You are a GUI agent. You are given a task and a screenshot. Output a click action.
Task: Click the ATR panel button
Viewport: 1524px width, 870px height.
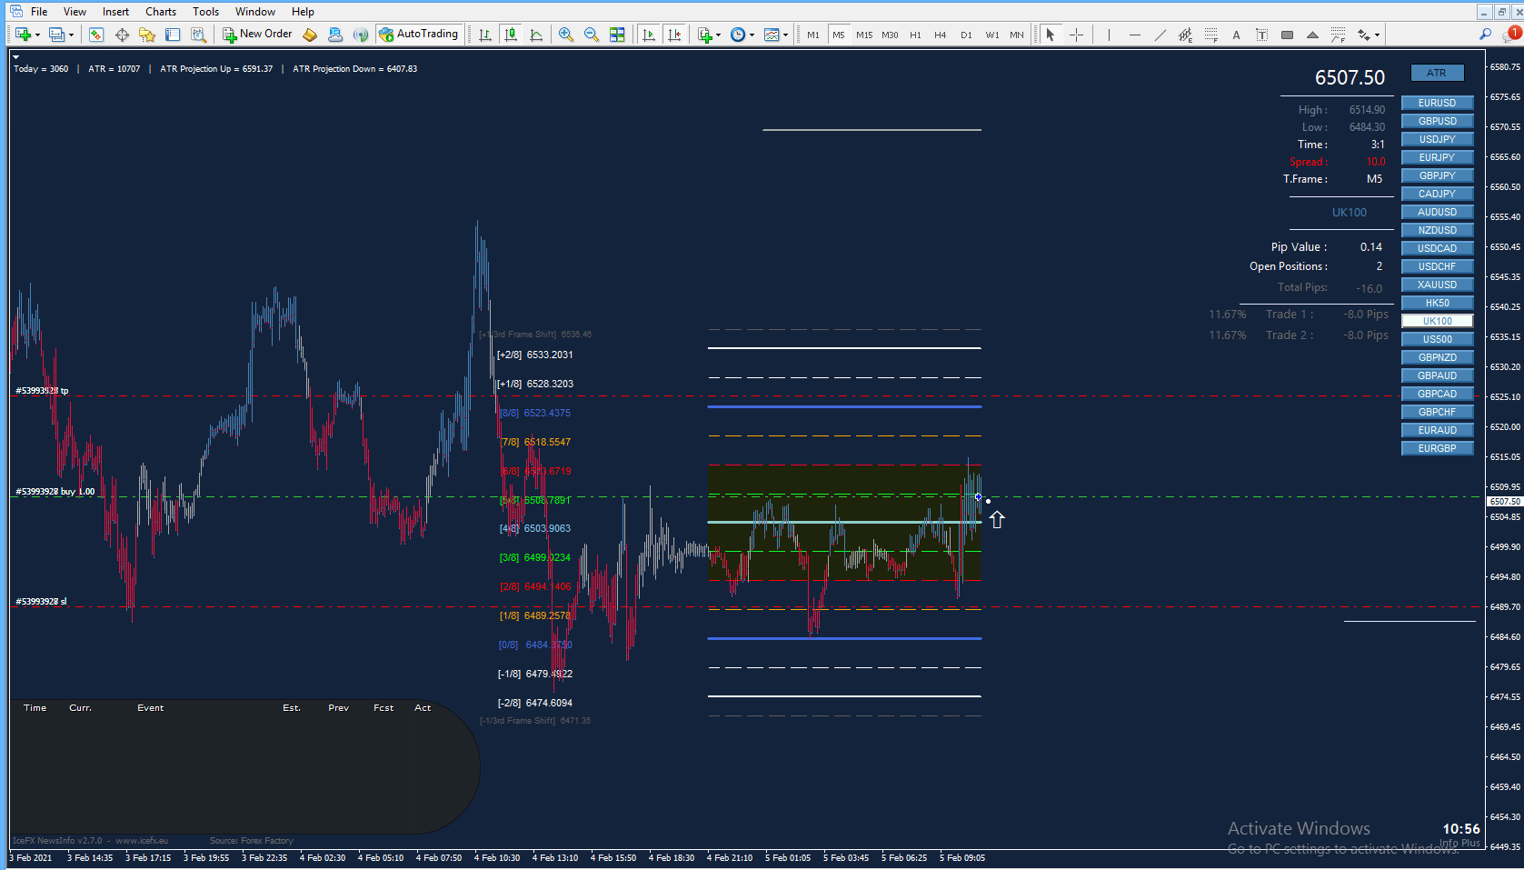[1437, 73]
